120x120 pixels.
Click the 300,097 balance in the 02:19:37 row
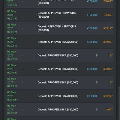[108, 69]
